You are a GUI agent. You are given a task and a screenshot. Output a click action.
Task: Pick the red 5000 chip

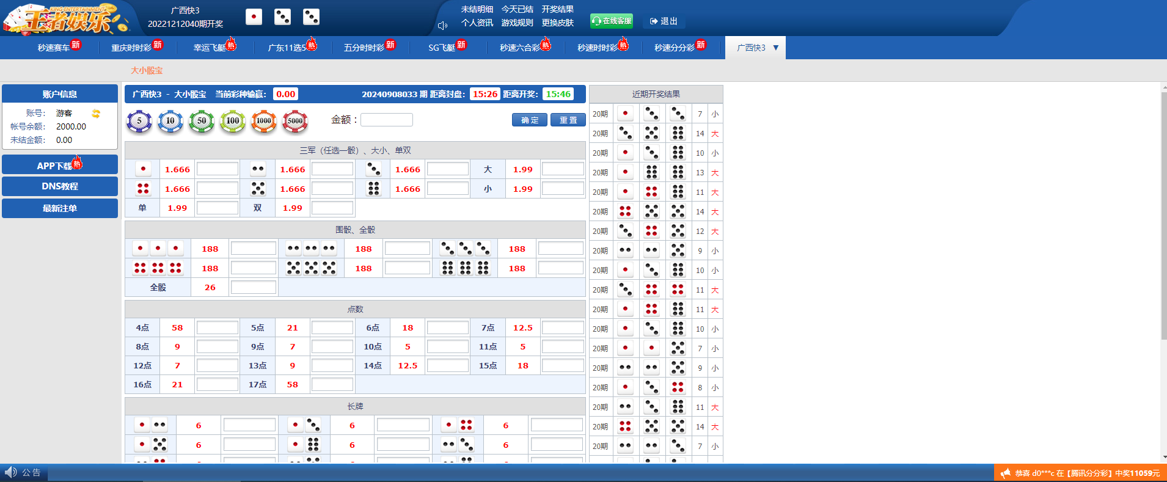[x=295, y=121]
